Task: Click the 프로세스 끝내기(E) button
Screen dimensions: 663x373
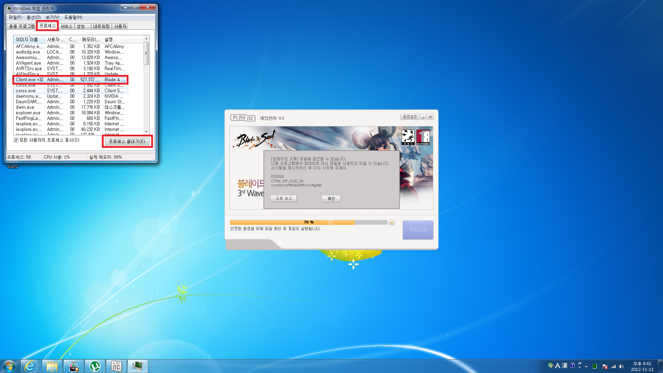Action: [x=127, y=141]
